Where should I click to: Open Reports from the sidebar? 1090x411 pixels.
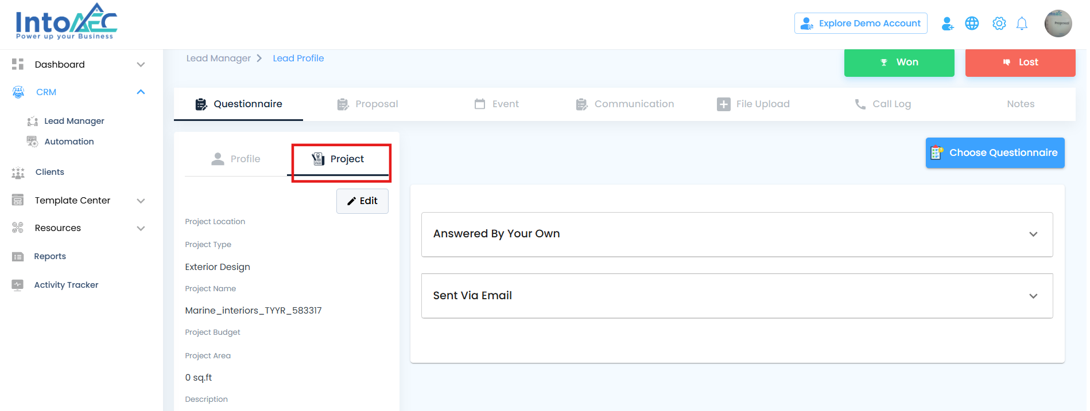tap(50, 256)
